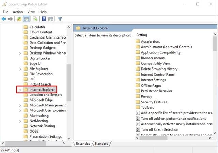The height and width of the screenshot is (153, 218).
Task: Open the Action menu
Action: coord(18,12)
